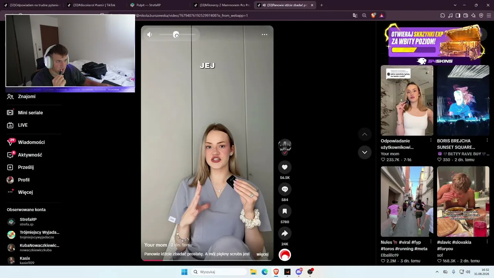Image resolution: width=494 pixels, height=278 pixels.
Task: Open options for the 'Odpowiadanie użytkownikowi' video
Action: coord(431,140)
